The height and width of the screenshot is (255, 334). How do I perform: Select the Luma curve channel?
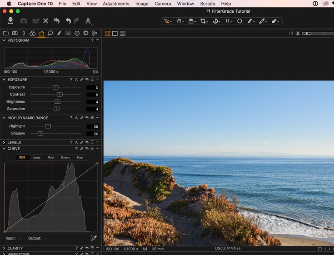coord(36,157)
